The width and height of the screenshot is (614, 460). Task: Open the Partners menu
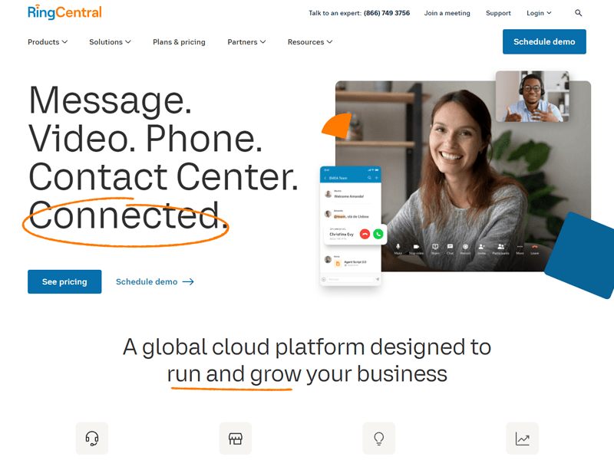[x=246, y=42]
